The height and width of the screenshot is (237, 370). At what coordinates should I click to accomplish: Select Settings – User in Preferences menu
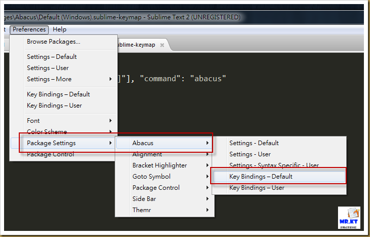64,68
